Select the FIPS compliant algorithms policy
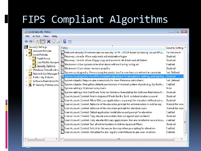This screenshot has width=201, height=151. pyautogui.click(x=122, y=76)
